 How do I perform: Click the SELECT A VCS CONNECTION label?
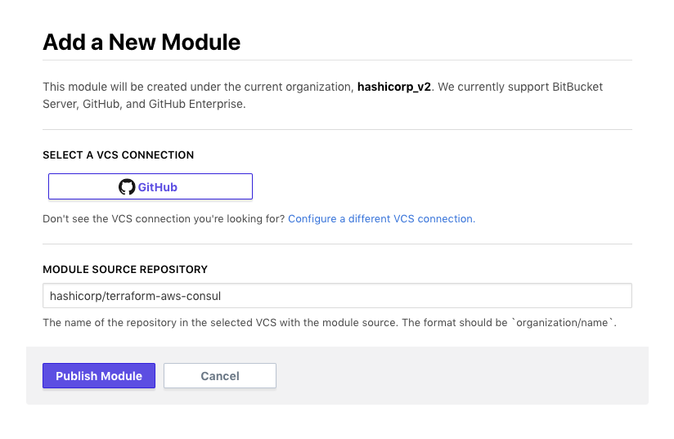pyautogui.click(x=118, y=155)
